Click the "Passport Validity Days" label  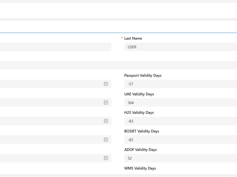coord(143,76)
